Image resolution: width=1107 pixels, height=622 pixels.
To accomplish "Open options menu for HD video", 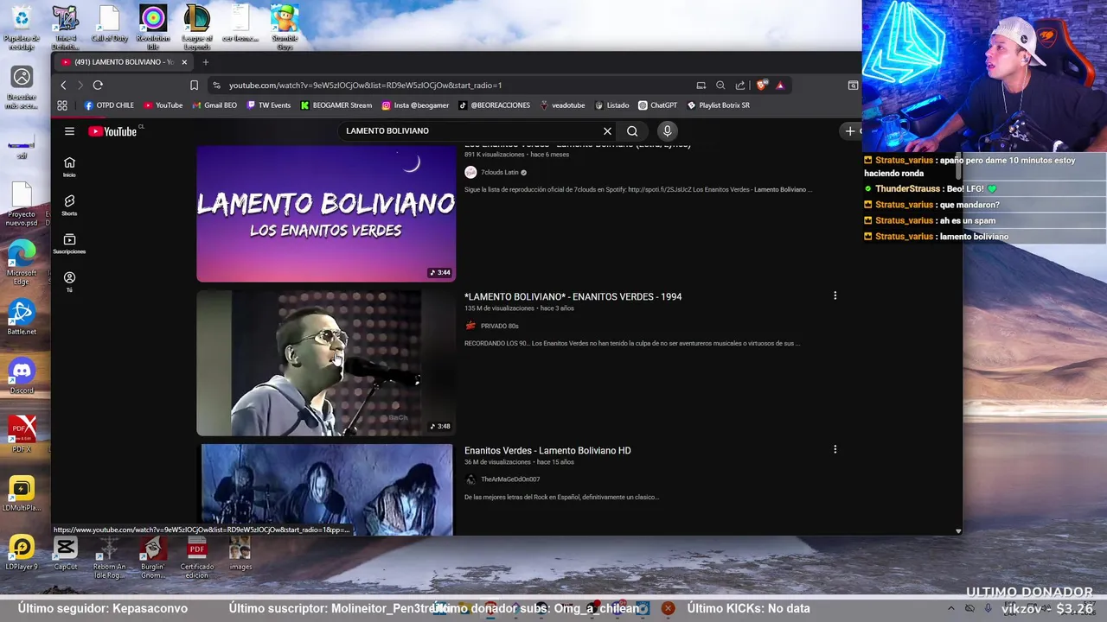I will (835, 450).
